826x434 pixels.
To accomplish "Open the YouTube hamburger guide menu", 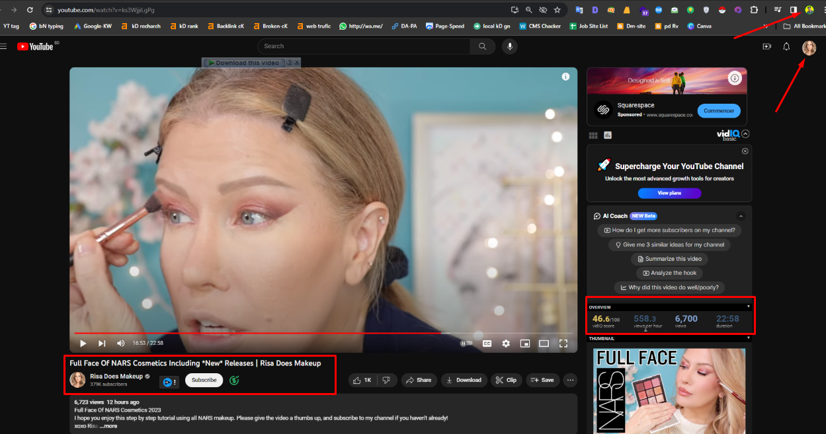I will click(4, 46).
